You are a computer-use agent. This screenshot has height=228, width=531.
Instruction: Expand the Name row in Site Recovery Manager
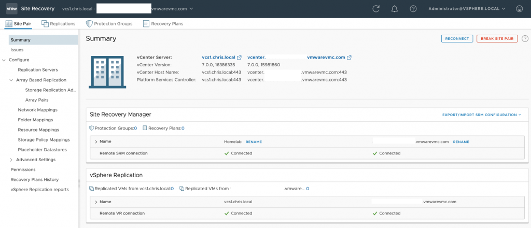tap(96, 142)
